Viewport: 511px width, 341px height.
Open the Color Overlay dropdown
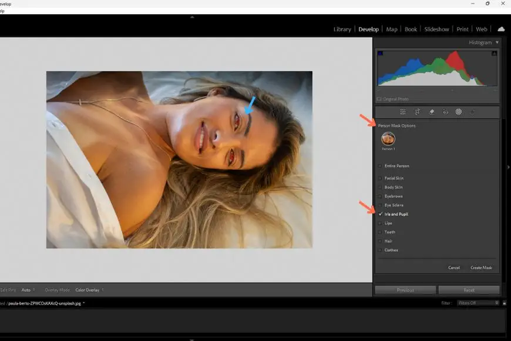tap(89, 289)
